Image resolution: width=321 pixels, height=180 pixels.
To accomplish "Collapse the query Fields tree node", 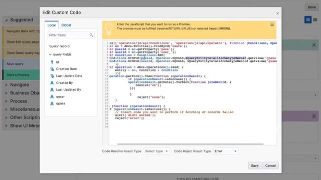I will pos(50,54).
